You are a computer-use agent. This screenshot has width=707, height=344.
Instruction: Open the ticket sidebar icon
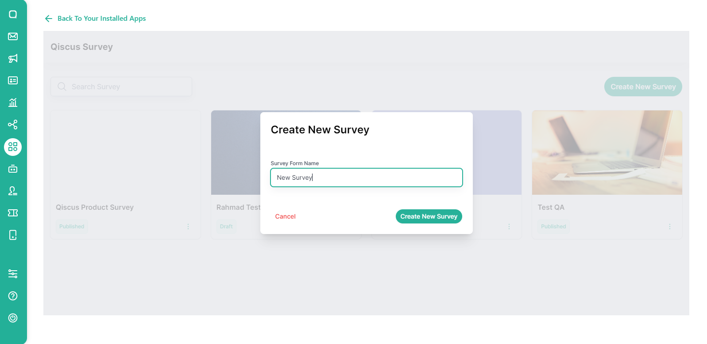coord(13,213)
